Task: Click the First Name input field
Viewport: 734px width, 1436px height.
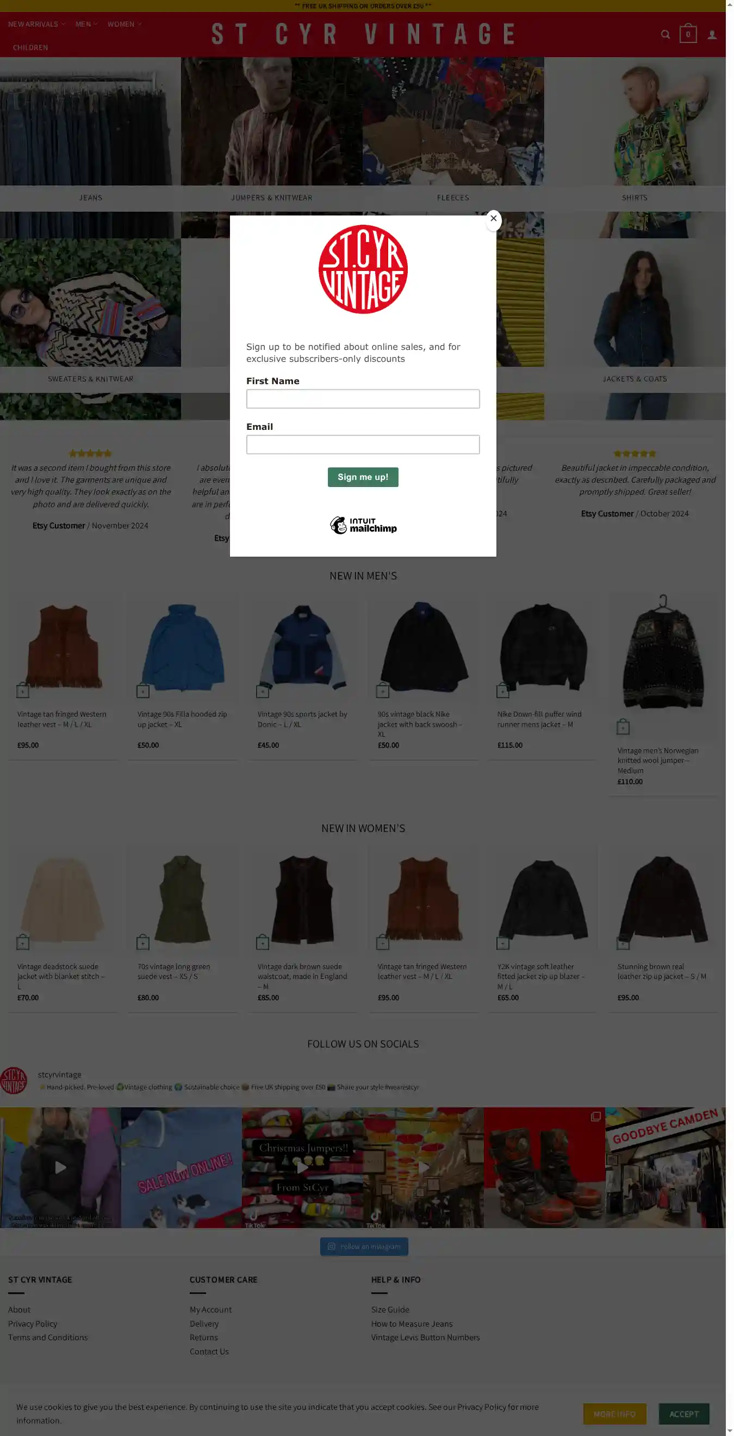Action: click(363, 398)
